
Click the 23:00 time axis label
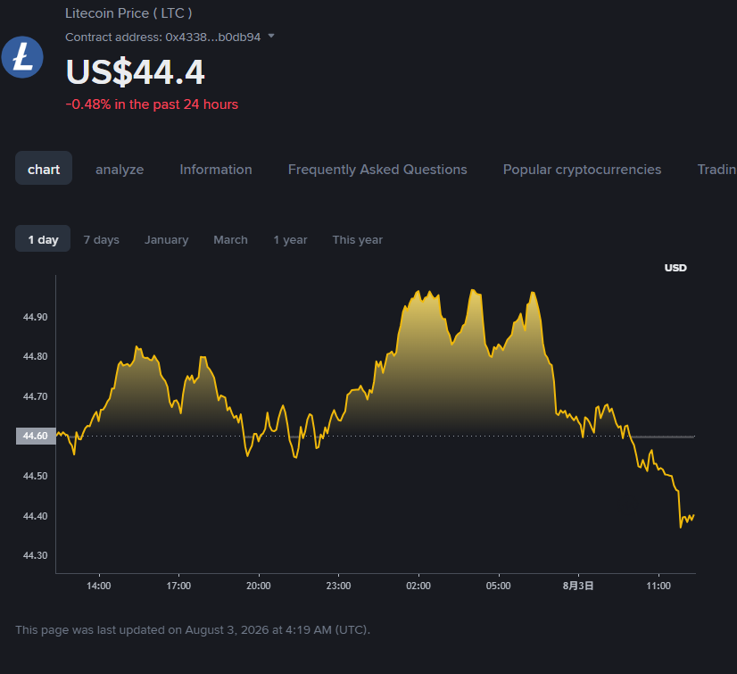pyautogui.click(x=338, y=586)
